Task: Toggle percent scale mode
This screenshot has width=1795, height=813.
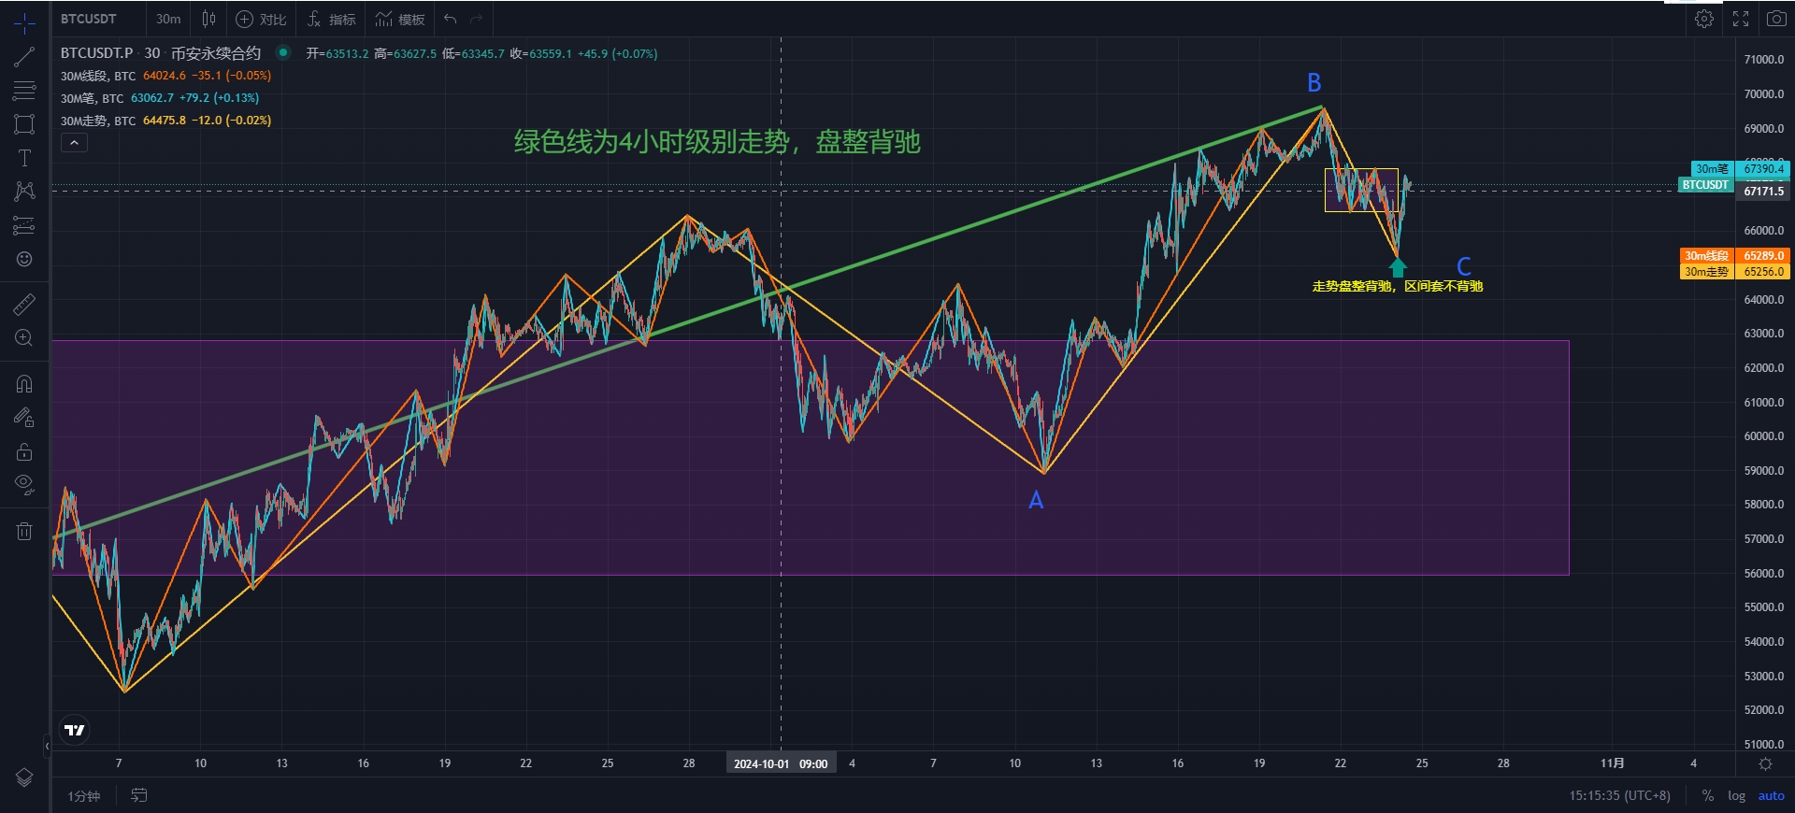Action: click(x=1708, y=796)
